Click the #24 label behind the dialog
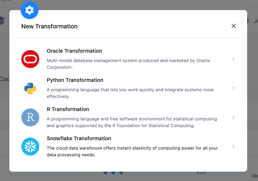Viewport: 258px width, 181px height. (x=202, y=173)
